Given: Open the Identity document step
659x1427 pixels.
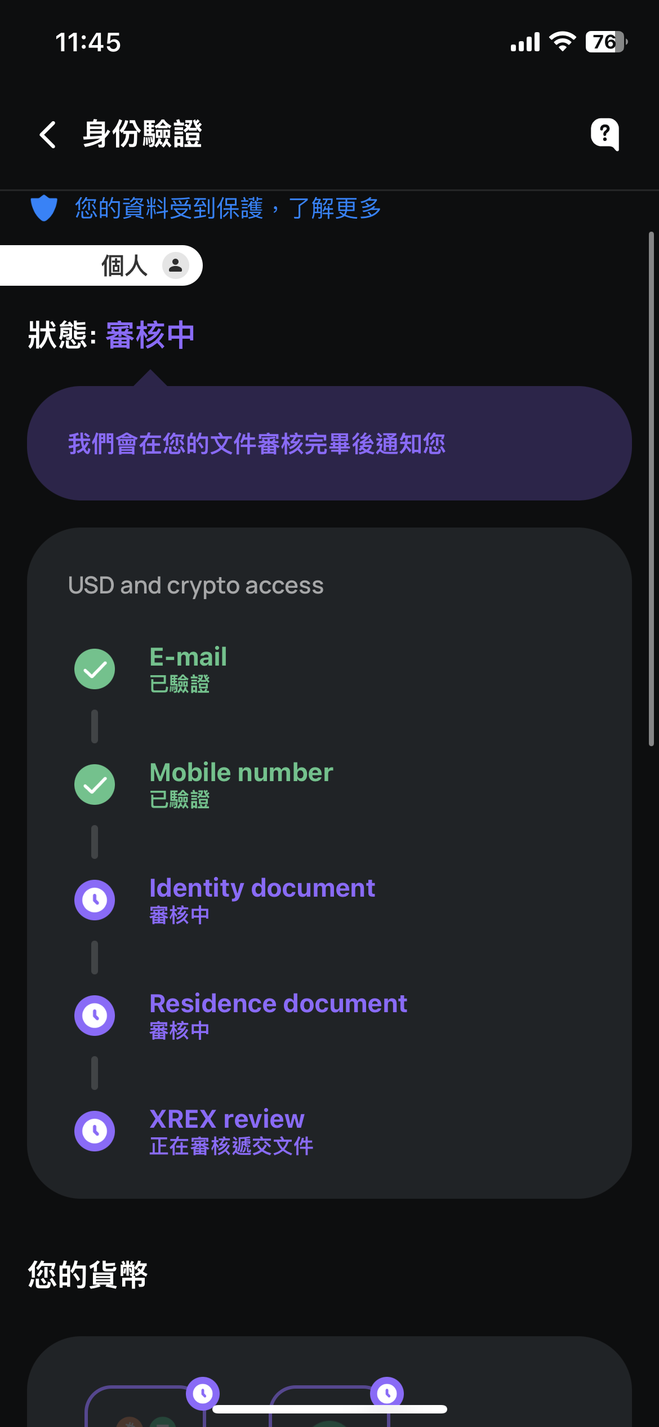Looking at the screenshot, I should pos(262,900).
